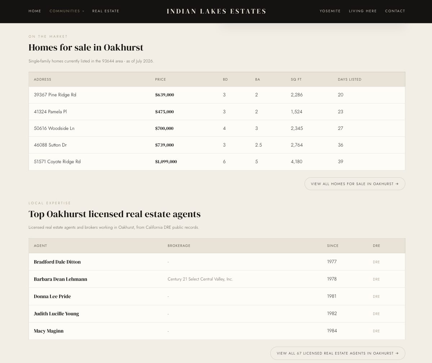Select the 50616 Woodside Ln listing

coord(217,128)
